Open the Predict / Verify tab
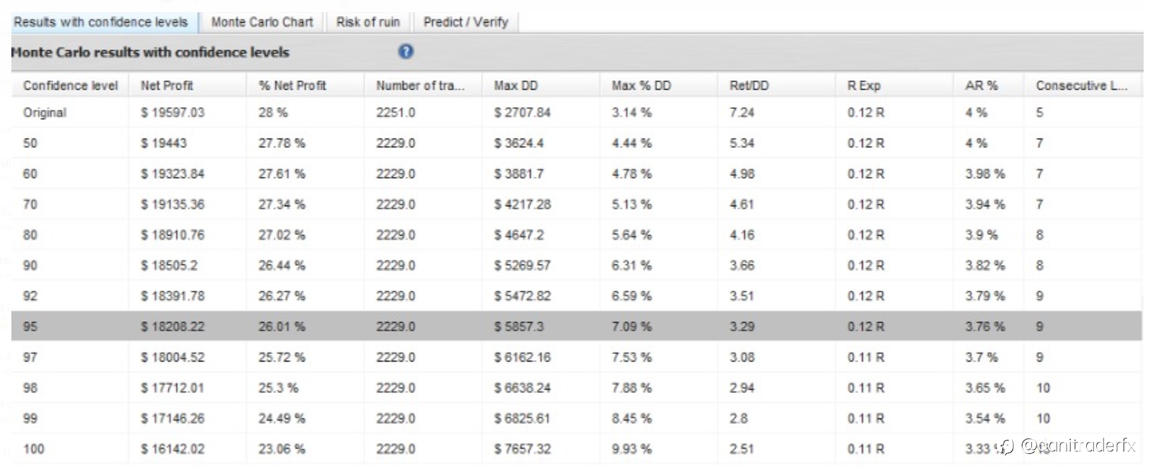The width and height of the screenshot is (1149, 474). (465, 22)
